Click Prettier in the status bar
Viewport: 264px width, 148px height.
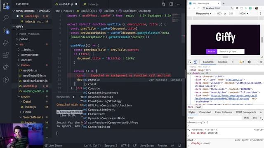click(162, 146)
